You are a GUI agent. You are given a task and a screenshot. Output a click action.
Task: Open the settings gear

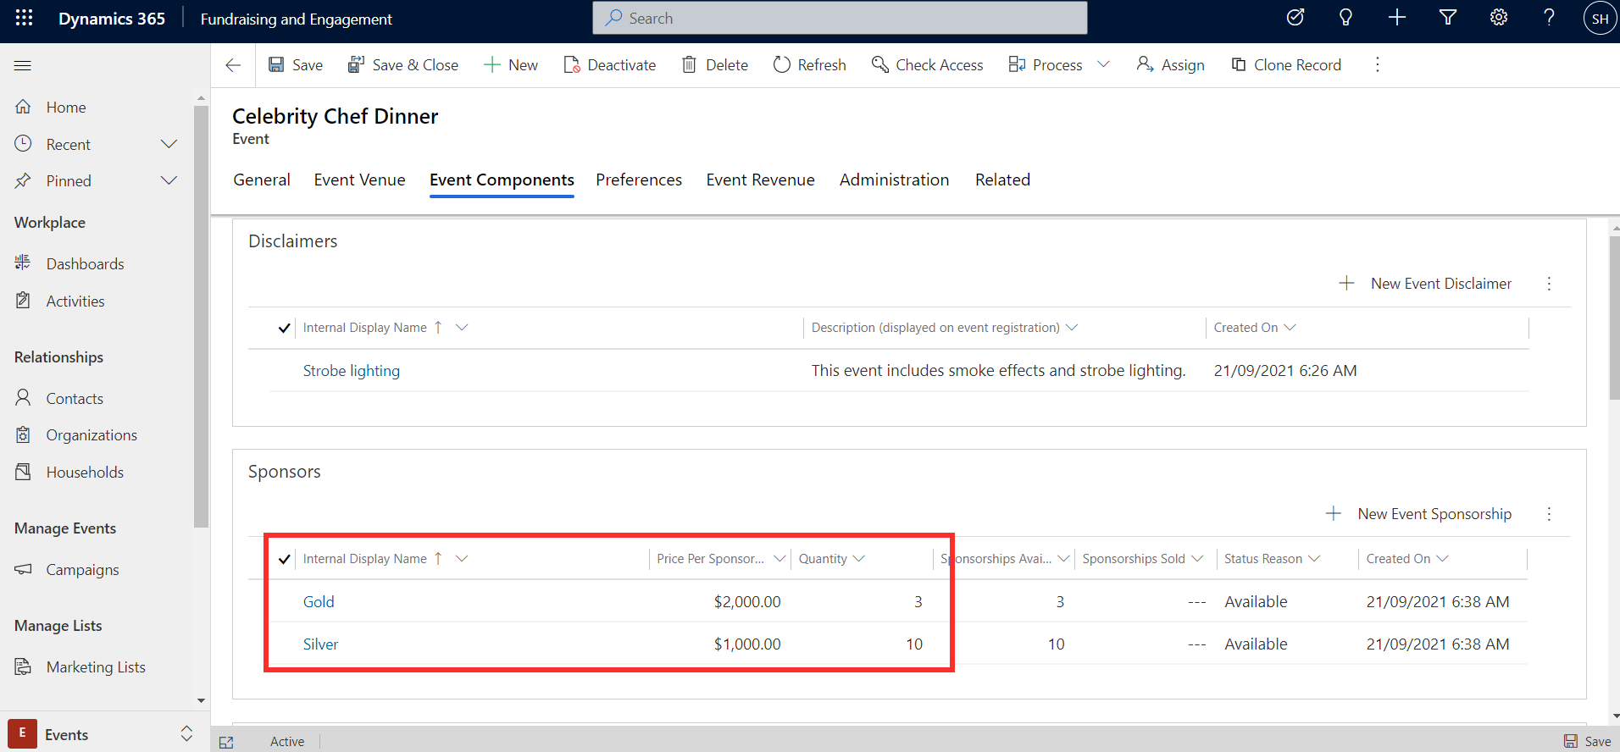pos(1499,18)
